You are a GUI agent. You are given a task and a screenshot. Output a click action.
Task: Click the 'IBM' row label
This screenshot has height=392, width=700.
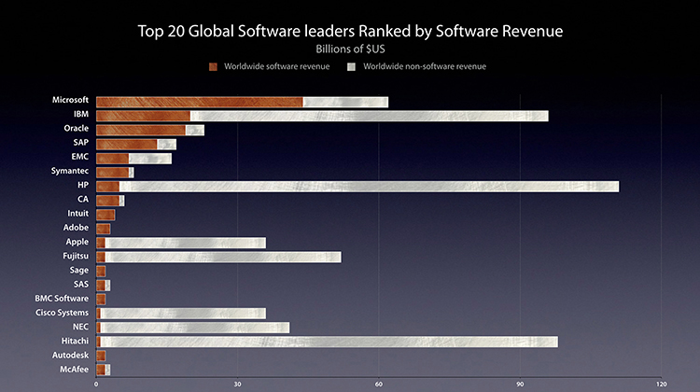(x=81, y=114)
